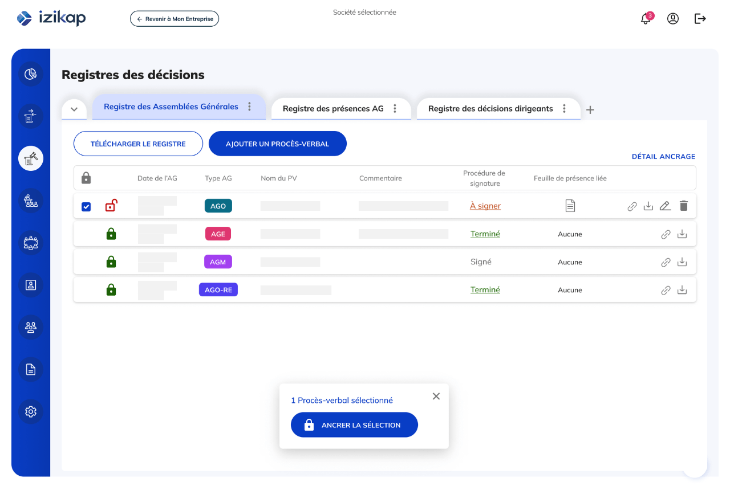Open linked presence sheet document icon

[570, 206]
